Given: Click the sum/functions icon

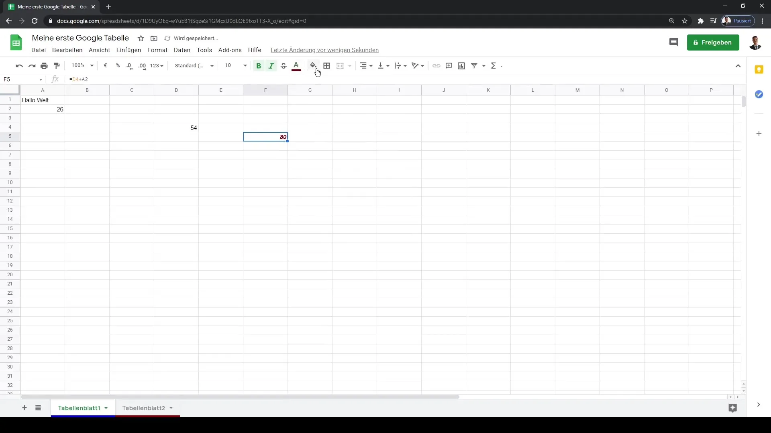Looking at the screenshot, I should 493,66.
